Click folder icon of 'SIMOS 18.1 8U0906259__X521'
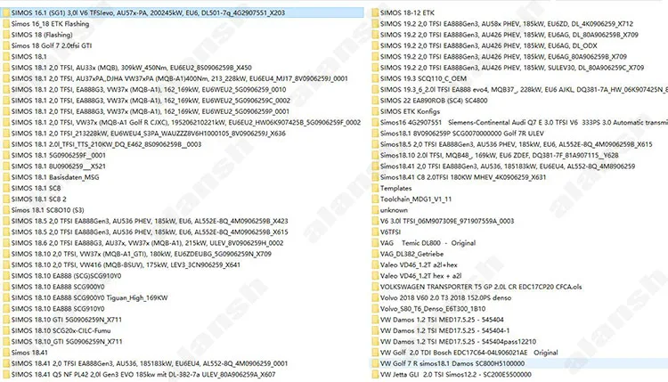Image resolution: width=668 pixels, height=382 pixels. pyautogui.click(x=6, y=167)
